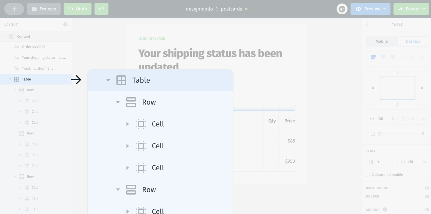431x214 pixels.
Task: Click the redo arrow button
Action: pyautogui.click(x=102, y=9)
